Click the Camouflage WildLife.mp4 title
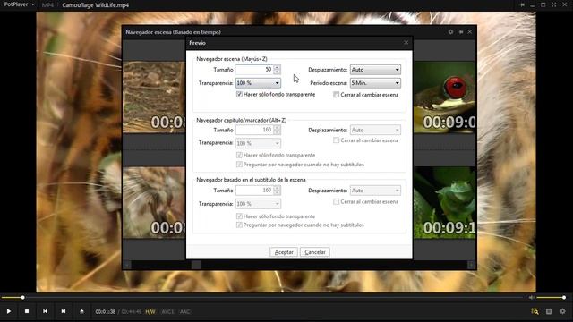Viewport: 573px width, 322px height. [96, 5]
